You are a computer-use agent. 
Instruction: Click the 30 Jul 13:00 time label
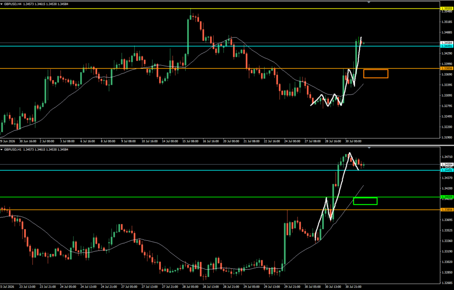click(333, 287)
